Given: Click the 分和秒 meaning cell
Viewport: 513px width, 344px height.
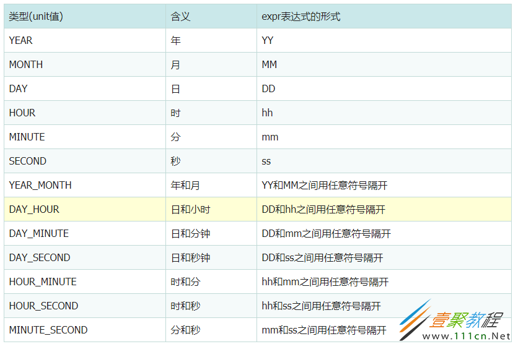Looking at the screenshot, I should click(211, 330).
